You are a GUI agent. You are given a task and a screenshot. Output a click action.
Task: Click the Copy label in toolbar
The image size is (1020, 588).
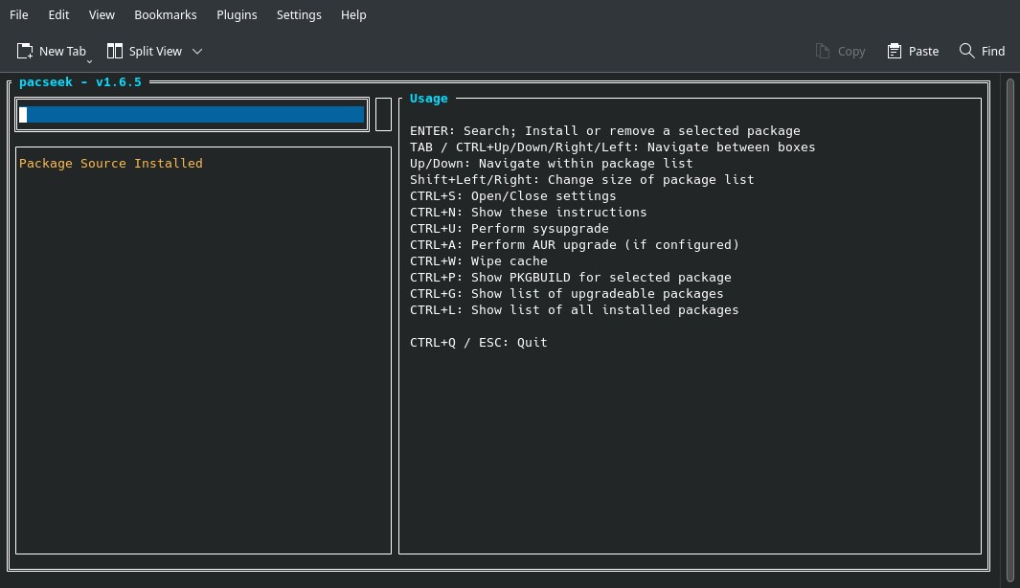click(x=851, y=51)
